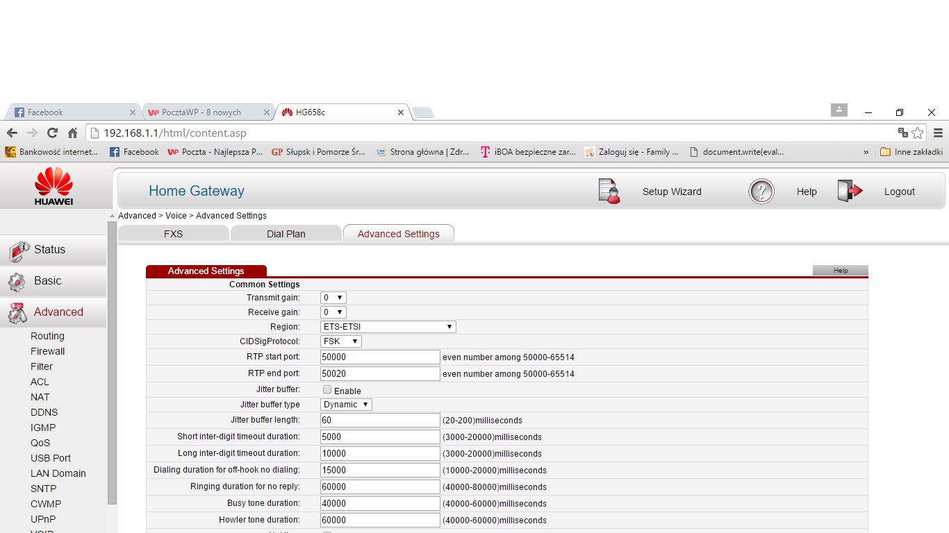Viewport: 949px width, 533px height.
Task: Enable the Jitter buffer checkbox
Action: point(327,390)
